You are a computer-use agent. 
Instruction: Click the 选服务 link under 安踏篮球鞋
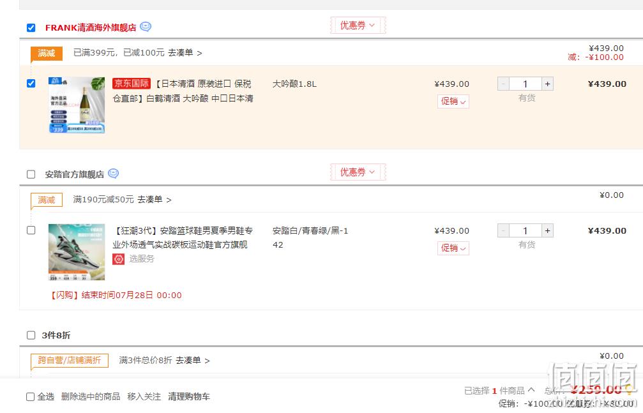(142, 259)
